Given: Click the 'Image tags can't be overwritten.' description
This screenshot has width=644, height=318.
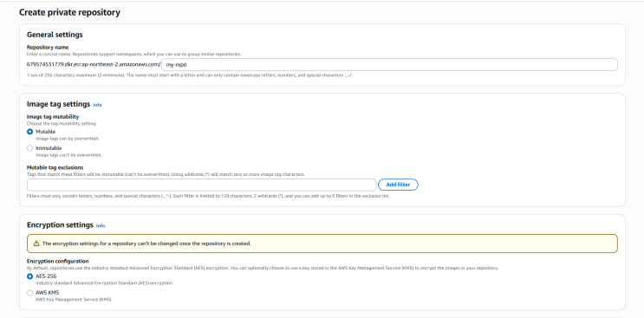Looking at the screenshot, I should 68,155.
